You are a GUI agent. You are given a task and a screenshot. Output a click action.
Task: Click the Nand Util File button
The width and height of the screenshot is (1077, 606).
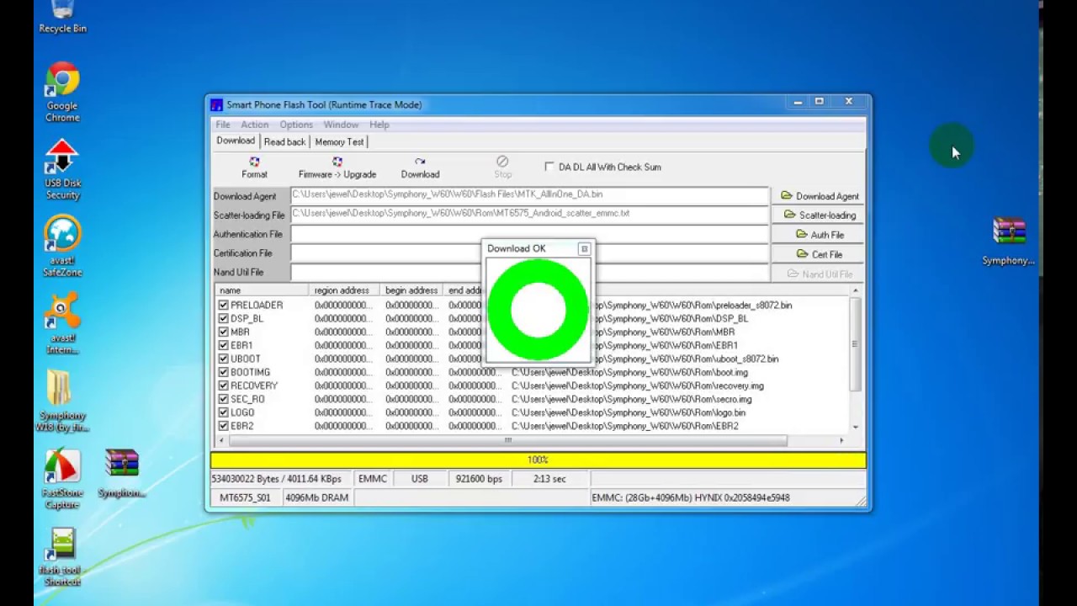(819, 274)
